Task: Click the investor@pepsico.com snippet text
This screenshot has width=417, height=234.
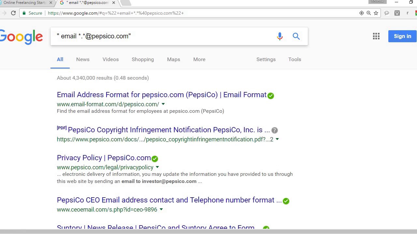Action: 169,181
